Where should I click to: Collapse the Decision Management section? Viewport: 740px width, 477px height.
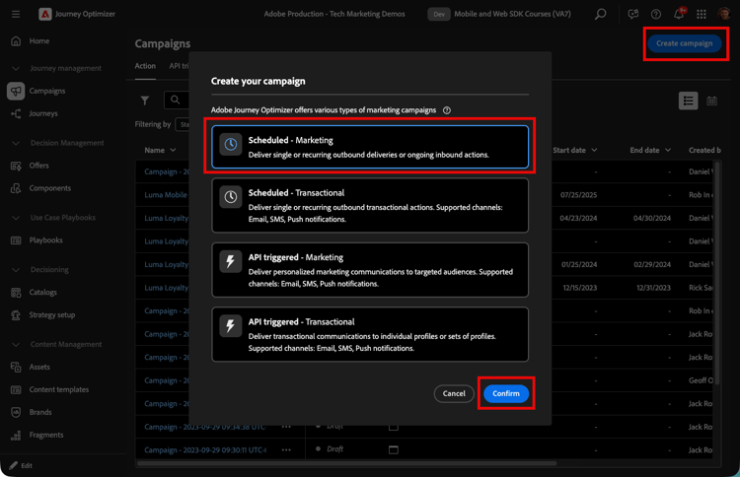16,143
